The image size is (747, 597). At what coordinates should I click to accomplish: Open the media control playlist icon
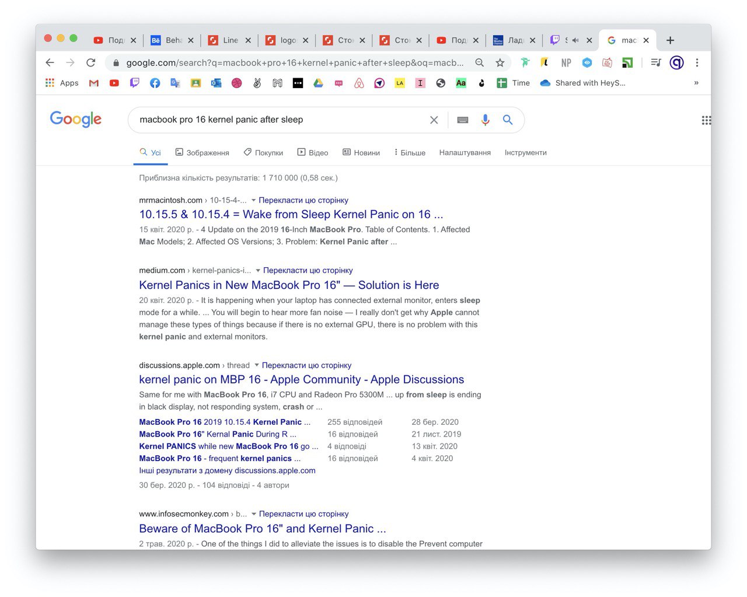click(655, 62)
